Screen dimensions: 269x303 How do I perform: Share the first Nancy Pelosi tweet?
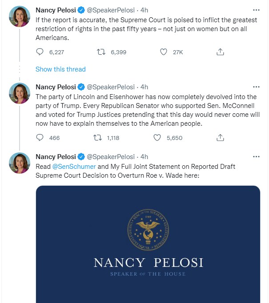[220, 52]
